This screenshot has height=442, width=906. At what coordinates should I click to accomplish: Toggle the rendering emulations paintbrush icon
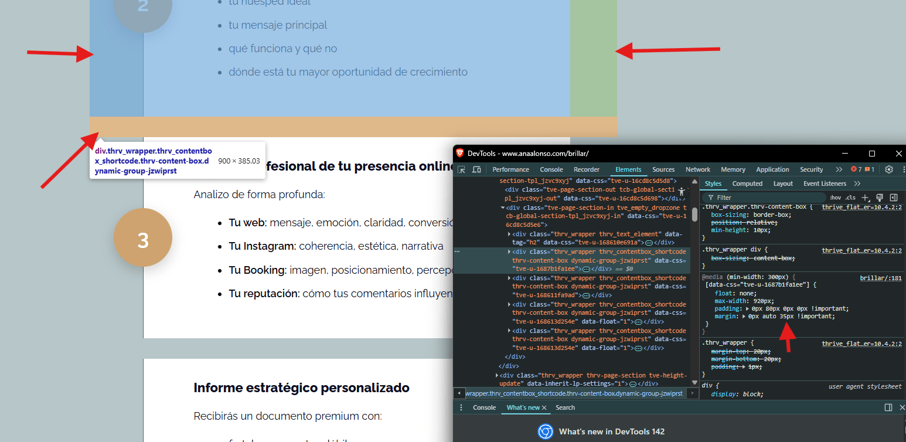[880, 198]
